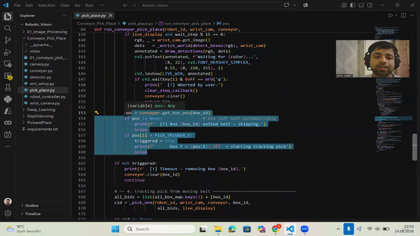Expand the Deep_Learning folder
This screenshot has height=236, width=420.
coord(41,109)
